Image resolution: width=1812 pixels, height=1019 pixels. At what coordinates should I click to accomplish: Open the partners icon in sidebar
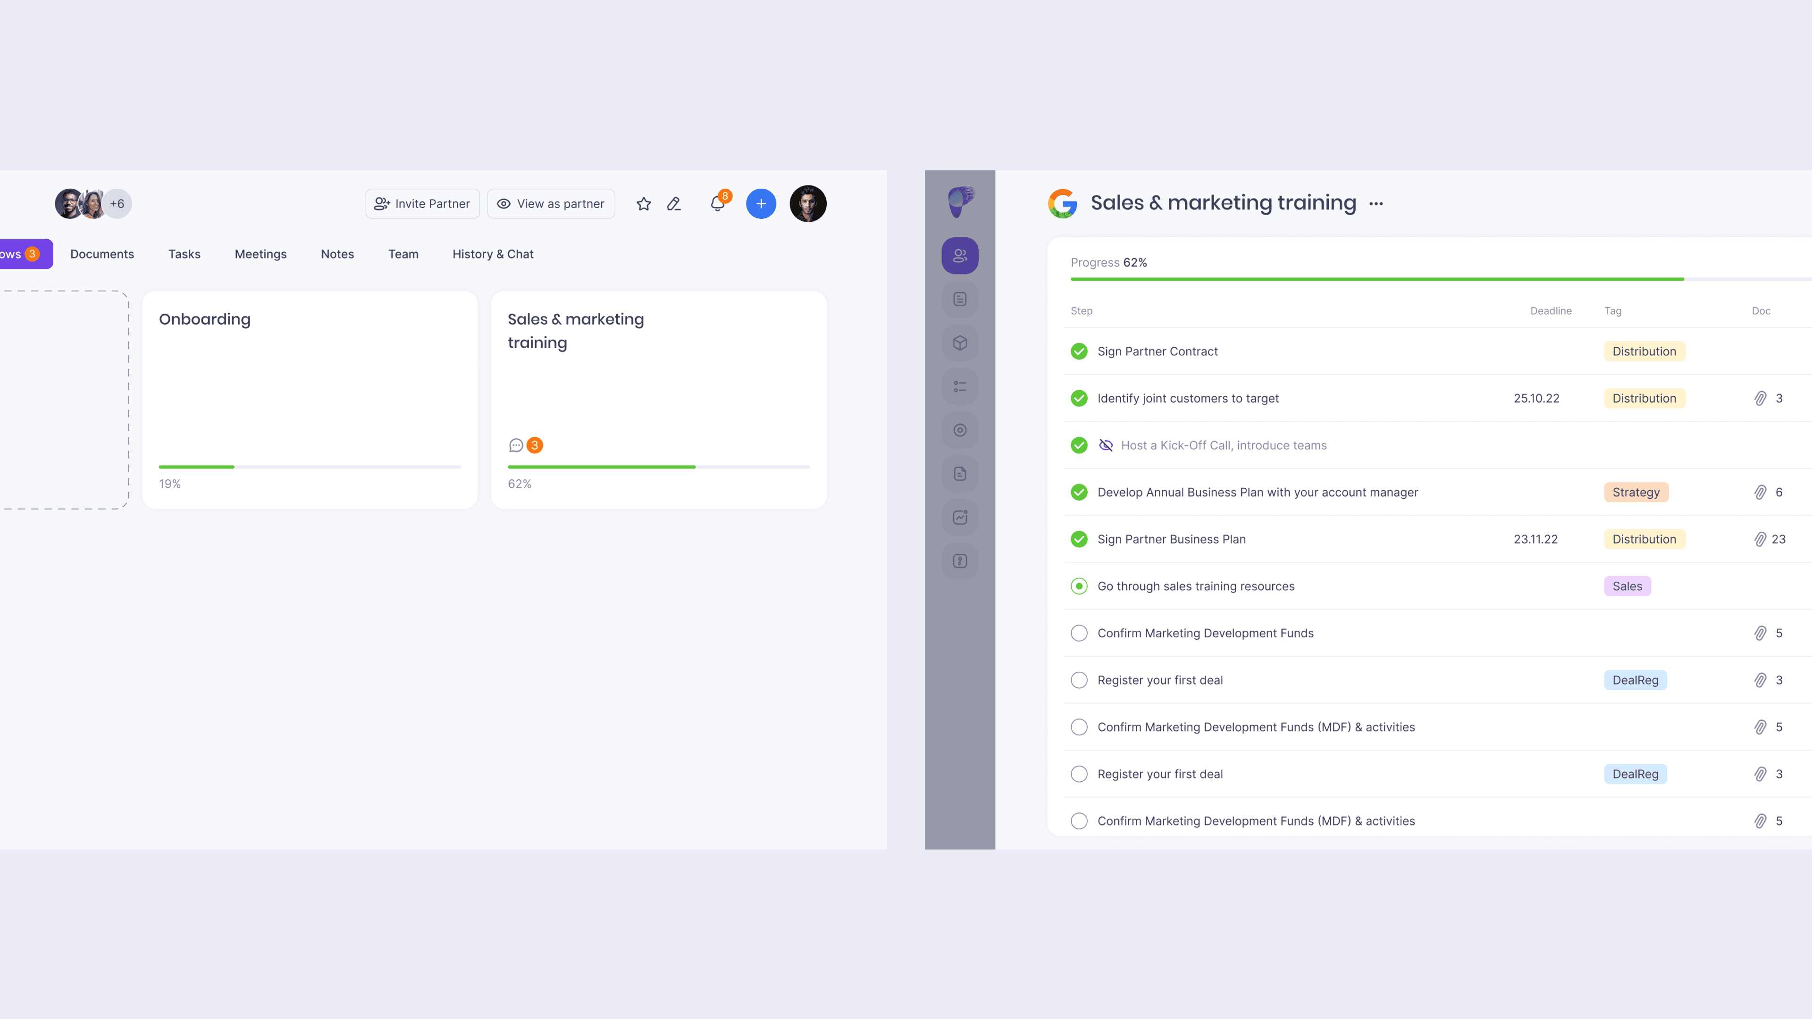pyautogui.click(x=959, y=256)
